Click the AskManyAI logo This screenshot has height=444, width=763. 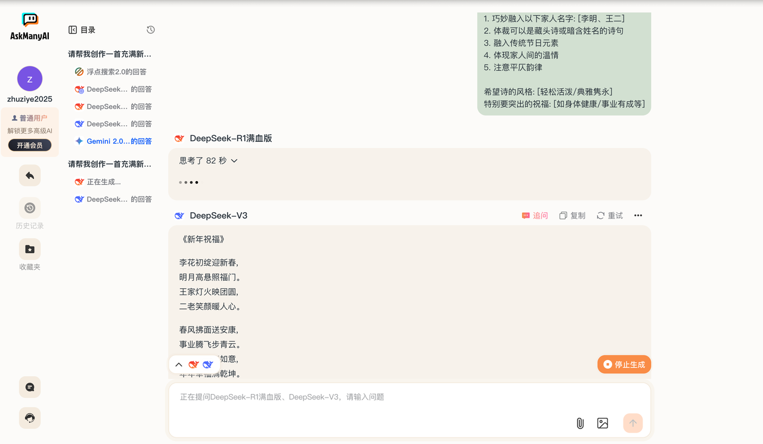(30, 27)
